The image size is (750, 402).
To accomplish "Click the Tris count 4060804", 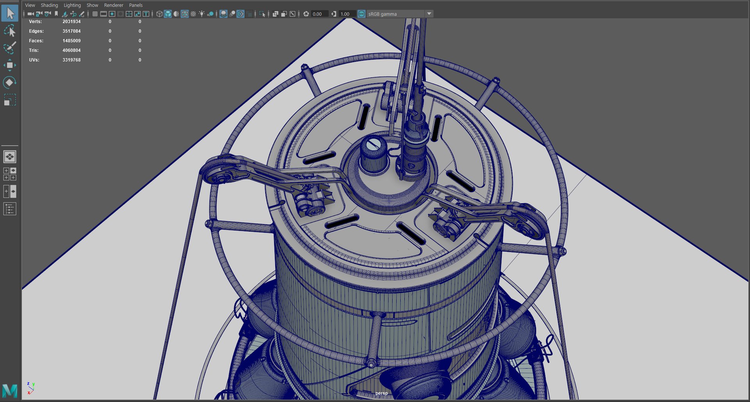I will (71, 50).
